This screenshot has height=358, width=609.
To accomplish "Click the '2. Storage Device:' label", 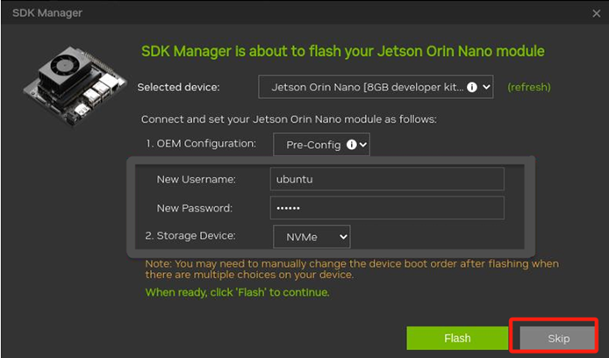I will (x=190, y=236).
